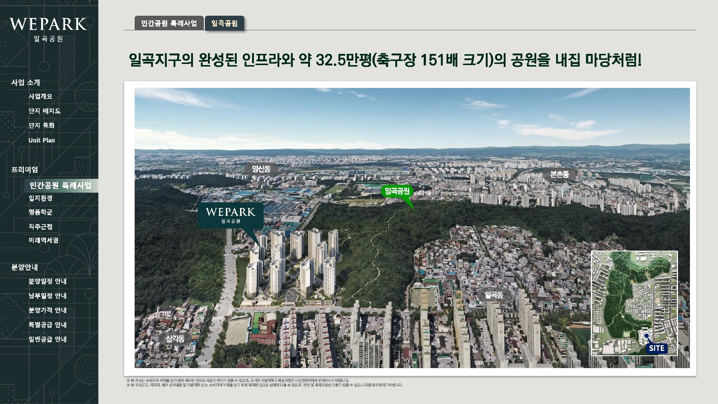Click the 일곡동 area label
The height and width of the screenshot is (404, 718).
click(x=494, y=295)
